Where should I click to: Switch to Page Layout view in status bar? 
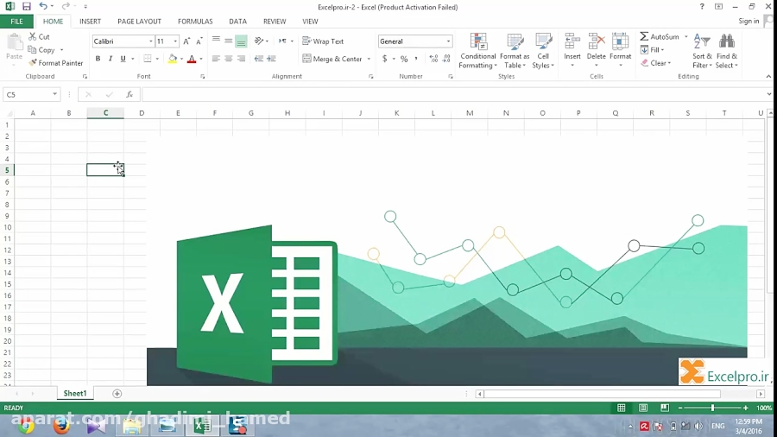[x=643, y=408]
